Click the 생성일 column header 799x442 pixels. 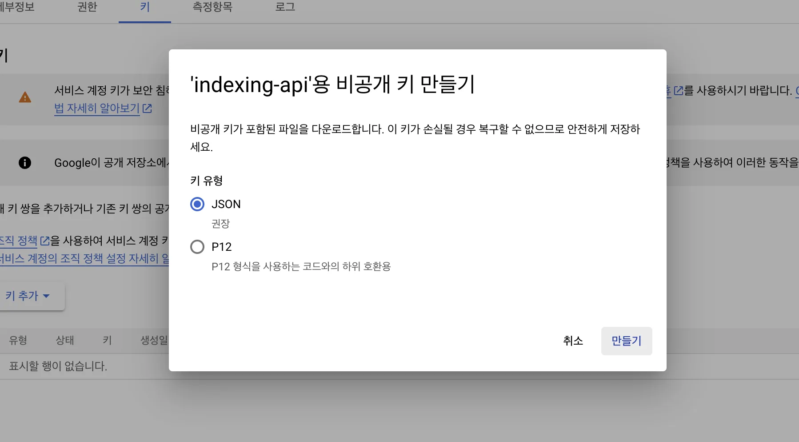click(154, 340)
